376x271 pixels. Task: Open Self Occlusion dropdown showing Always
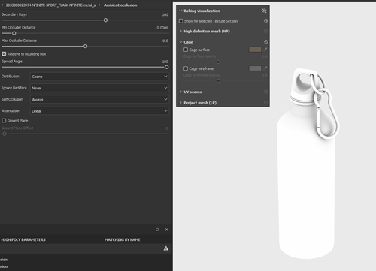99,99
